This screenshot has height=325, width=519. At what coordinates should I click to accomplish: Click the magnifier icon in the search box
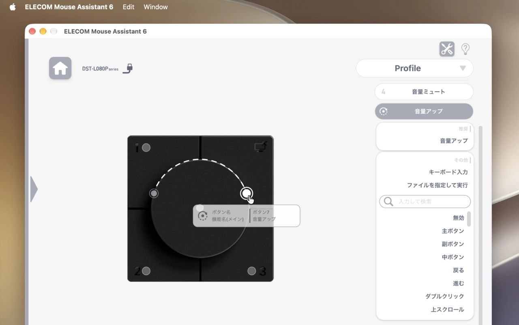[x=388, y=202]
